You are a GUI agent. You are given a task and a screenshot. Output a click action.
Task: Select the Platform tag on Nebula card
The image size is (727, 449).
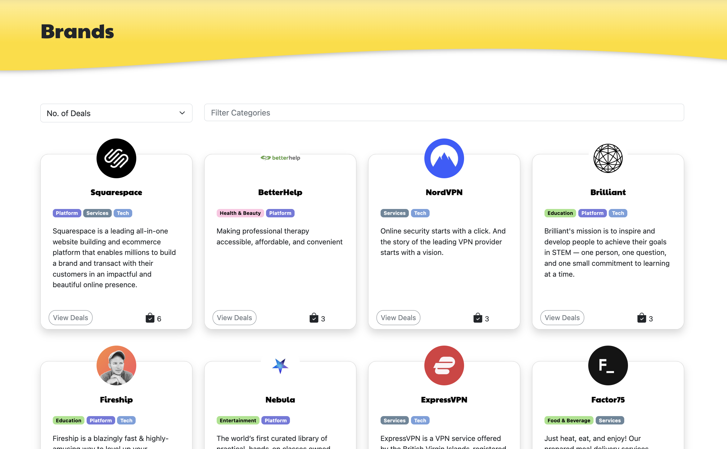276,420
